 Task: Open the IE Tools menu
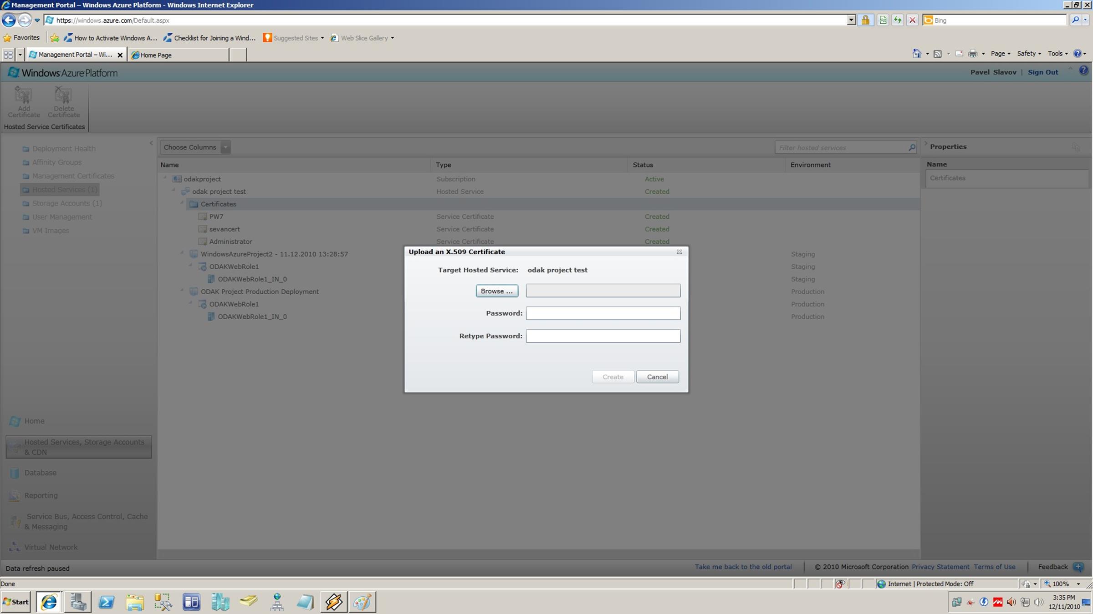(1057, 54)
